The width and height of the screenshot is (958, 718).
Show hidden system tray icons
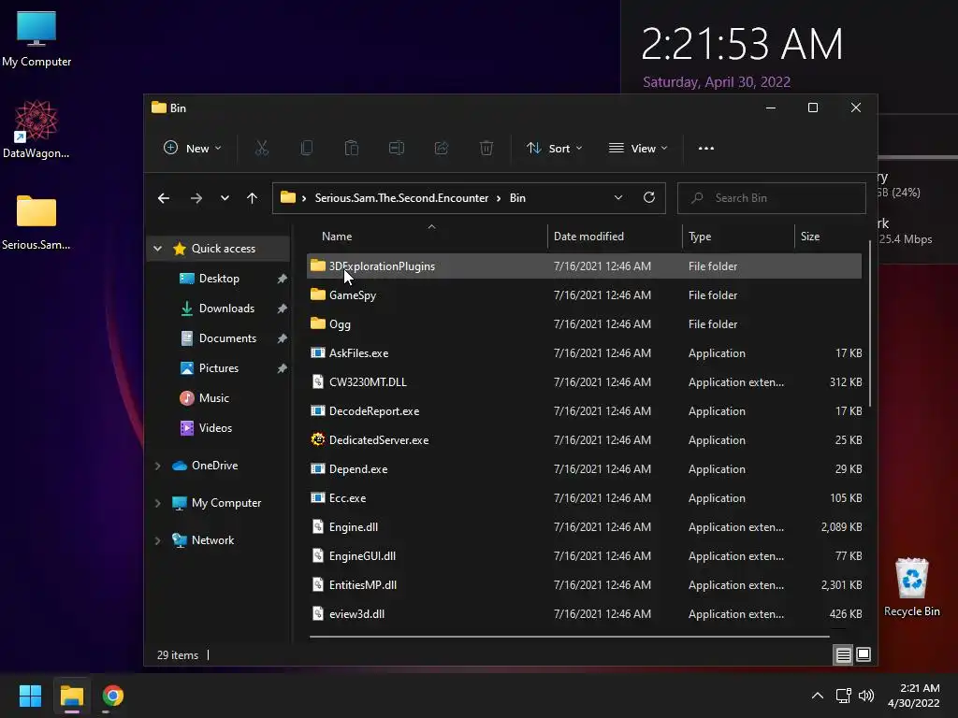818,696
